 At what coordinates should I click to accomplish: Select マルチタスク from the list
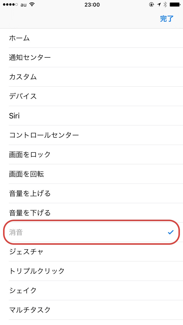(30, 310)
